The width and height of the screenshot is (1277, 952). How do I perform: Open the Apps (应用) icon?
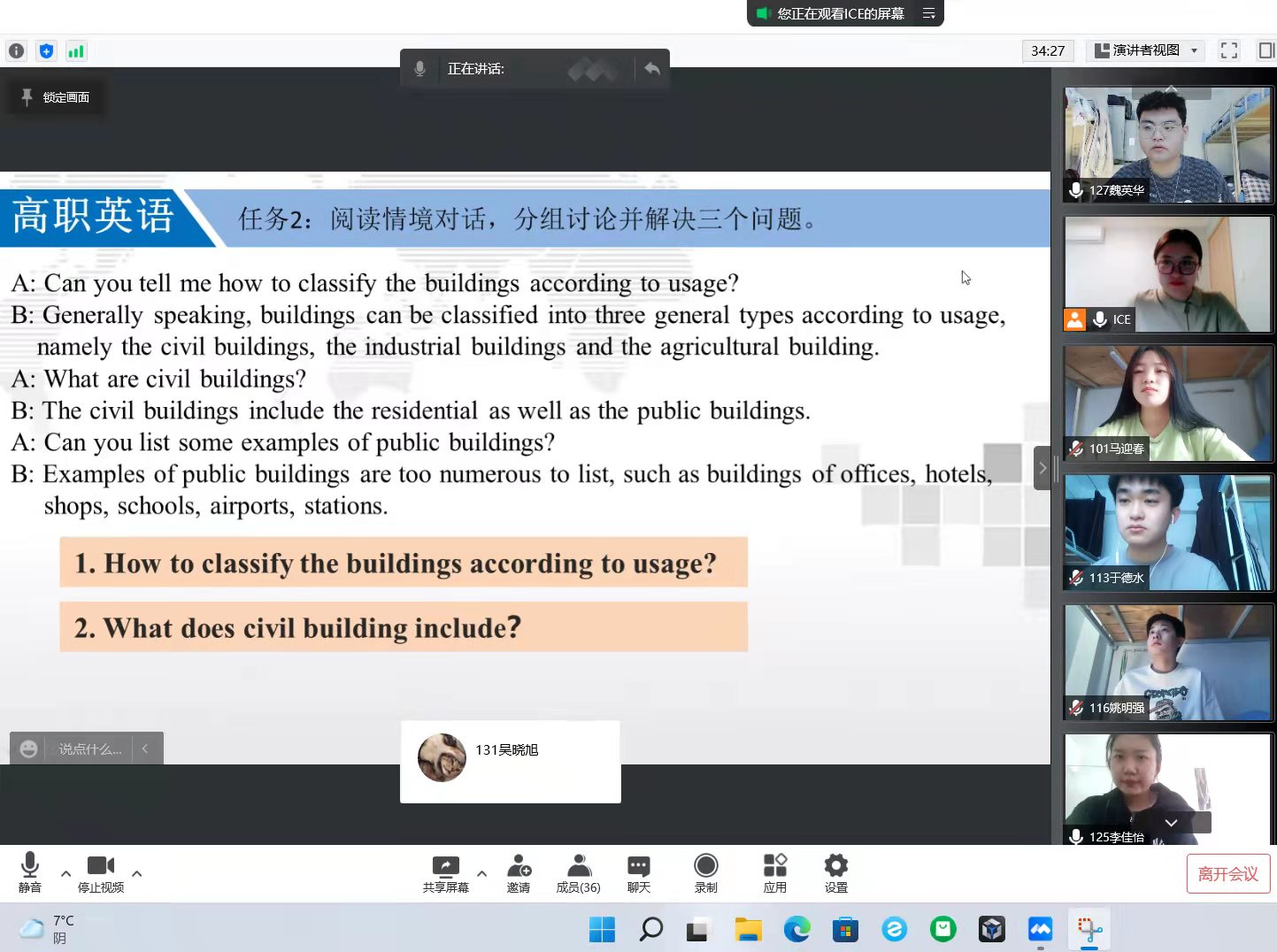click(774, 872)
